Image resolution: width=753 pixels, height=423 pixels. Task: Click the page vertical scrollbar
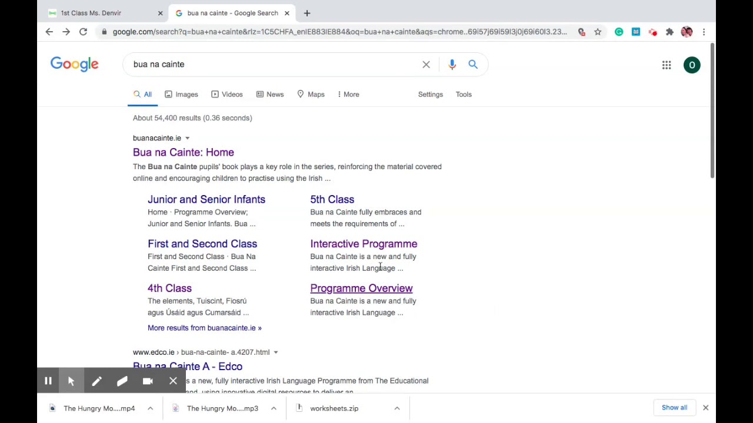[712, 112]
